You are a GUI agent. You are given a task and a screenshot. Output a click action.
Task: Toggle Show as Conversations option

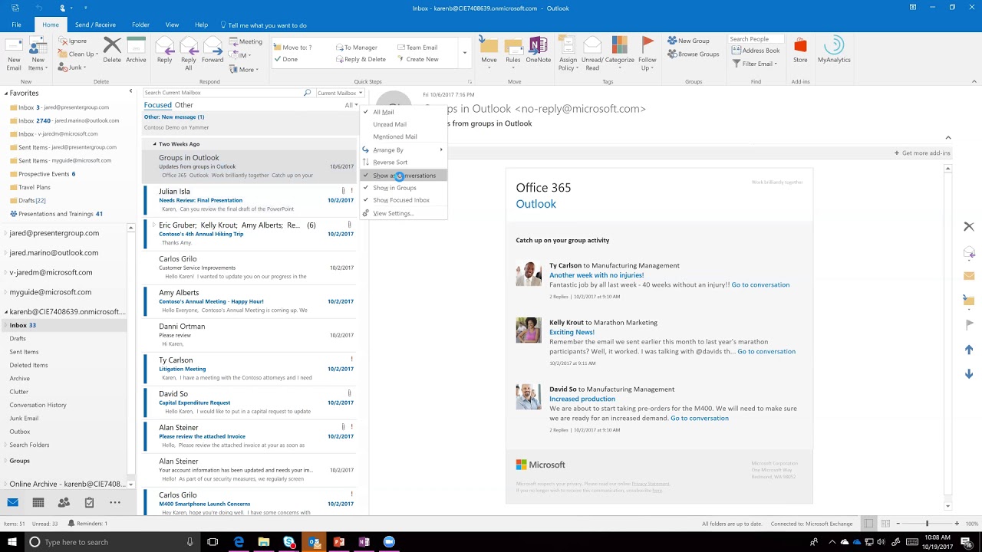pyautogui.click(x=404, y=176)
